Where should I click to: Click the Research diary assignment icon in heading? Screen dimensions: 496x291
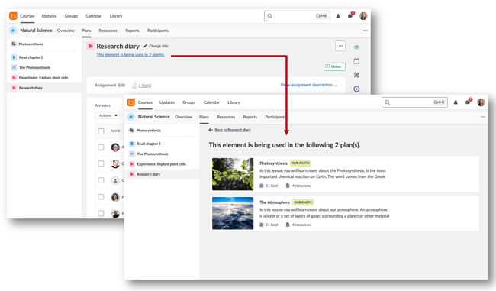pyautogui.click(x=90, y=46)
